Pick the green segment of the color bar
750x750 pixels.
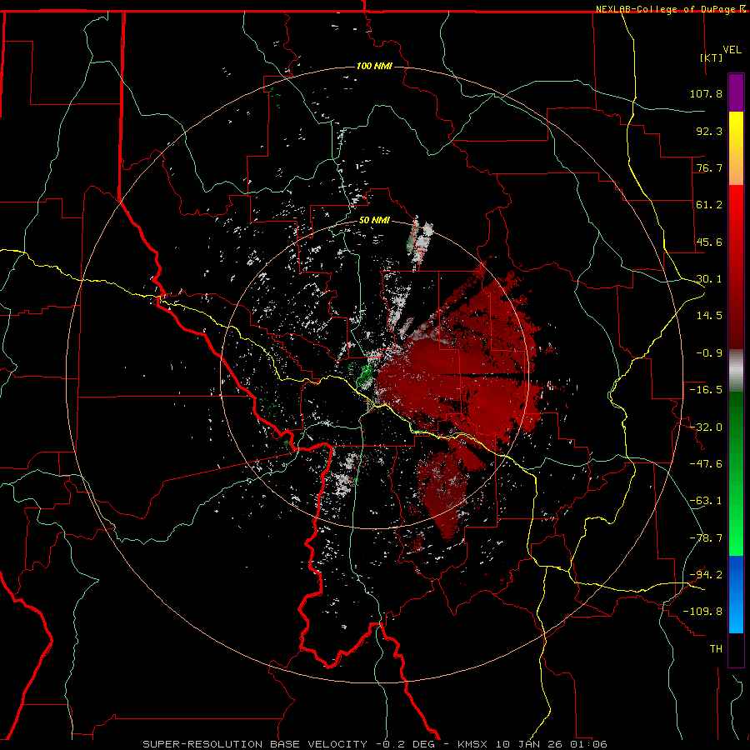point(736,473)
